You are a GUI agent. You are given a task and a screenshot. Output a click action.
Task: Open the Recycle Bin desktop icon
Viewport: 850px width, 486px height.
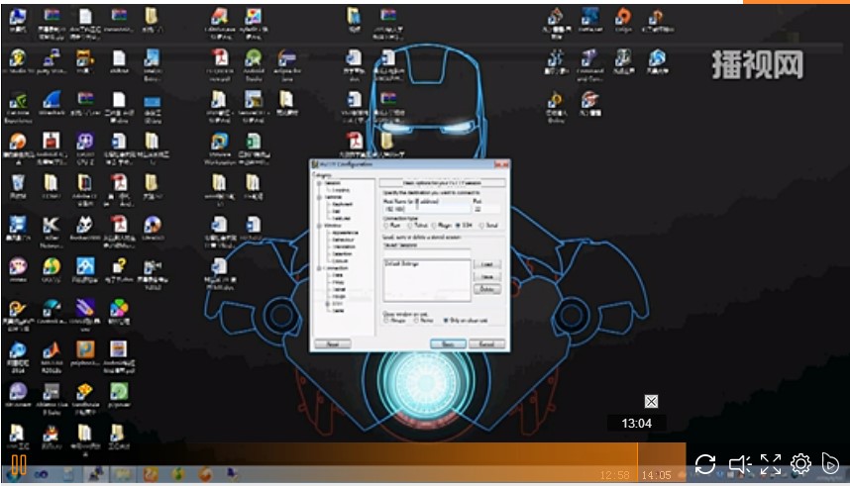[x=18, y=186]
